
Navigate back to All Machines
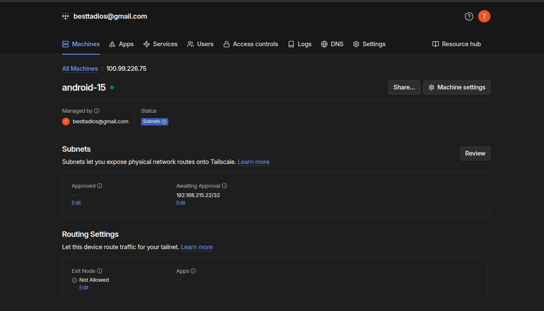click(80, 69)
